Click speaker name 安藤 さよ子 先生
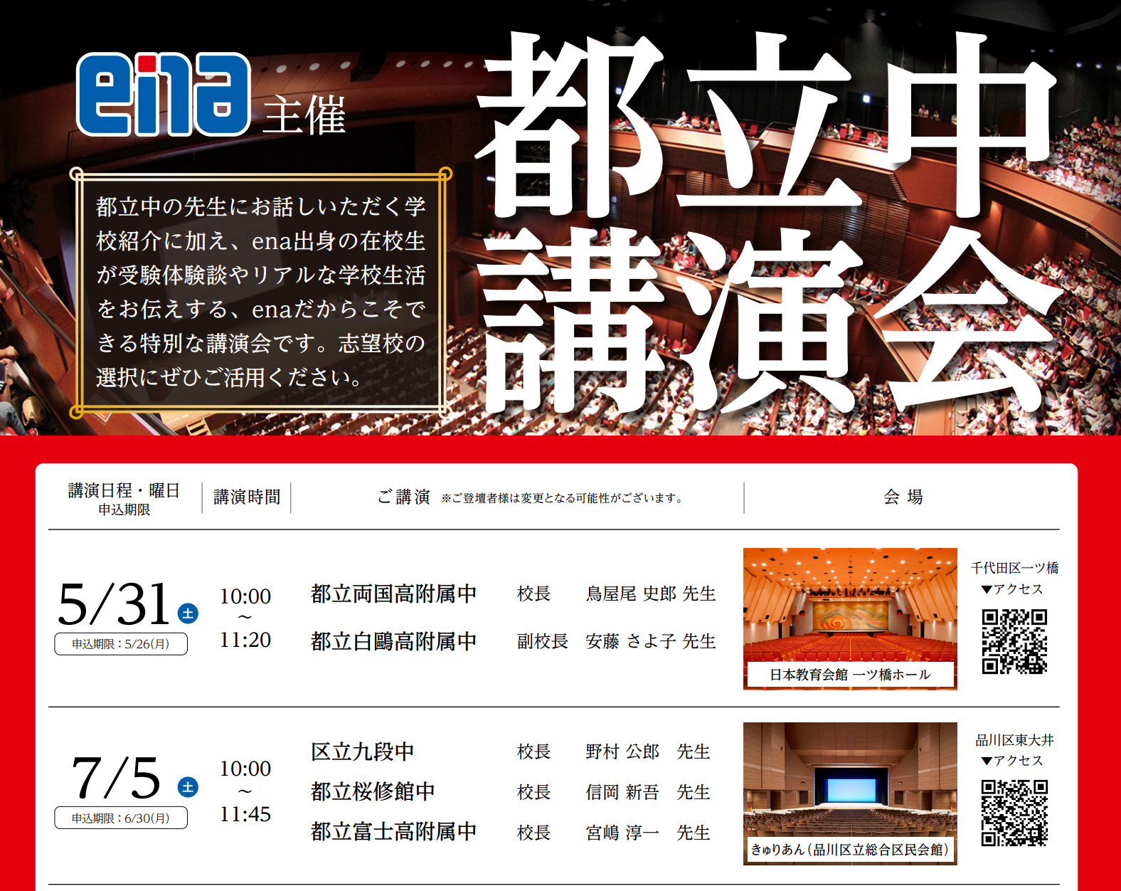Image resolution: width=1121 pixels, height=891 pixels. [651, 641]
